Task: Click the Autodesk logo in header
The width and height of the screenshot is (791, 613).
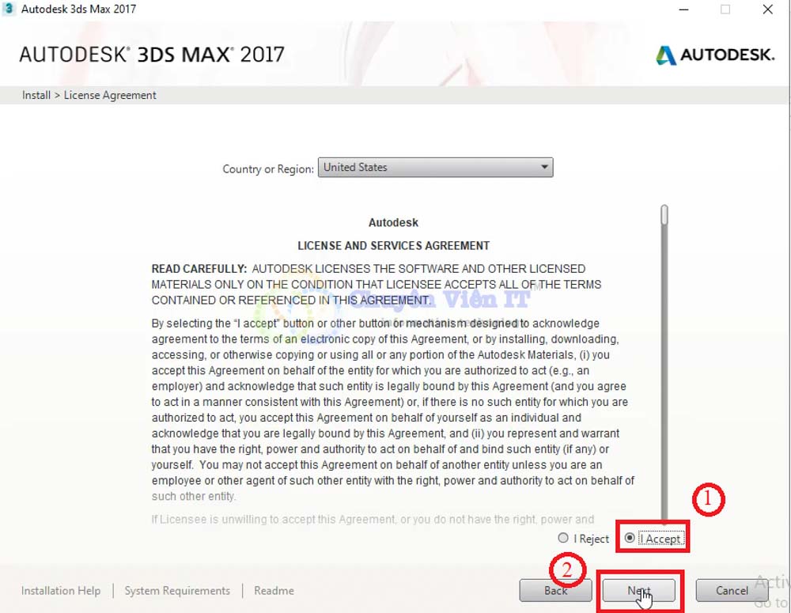Action: point(715,55)
